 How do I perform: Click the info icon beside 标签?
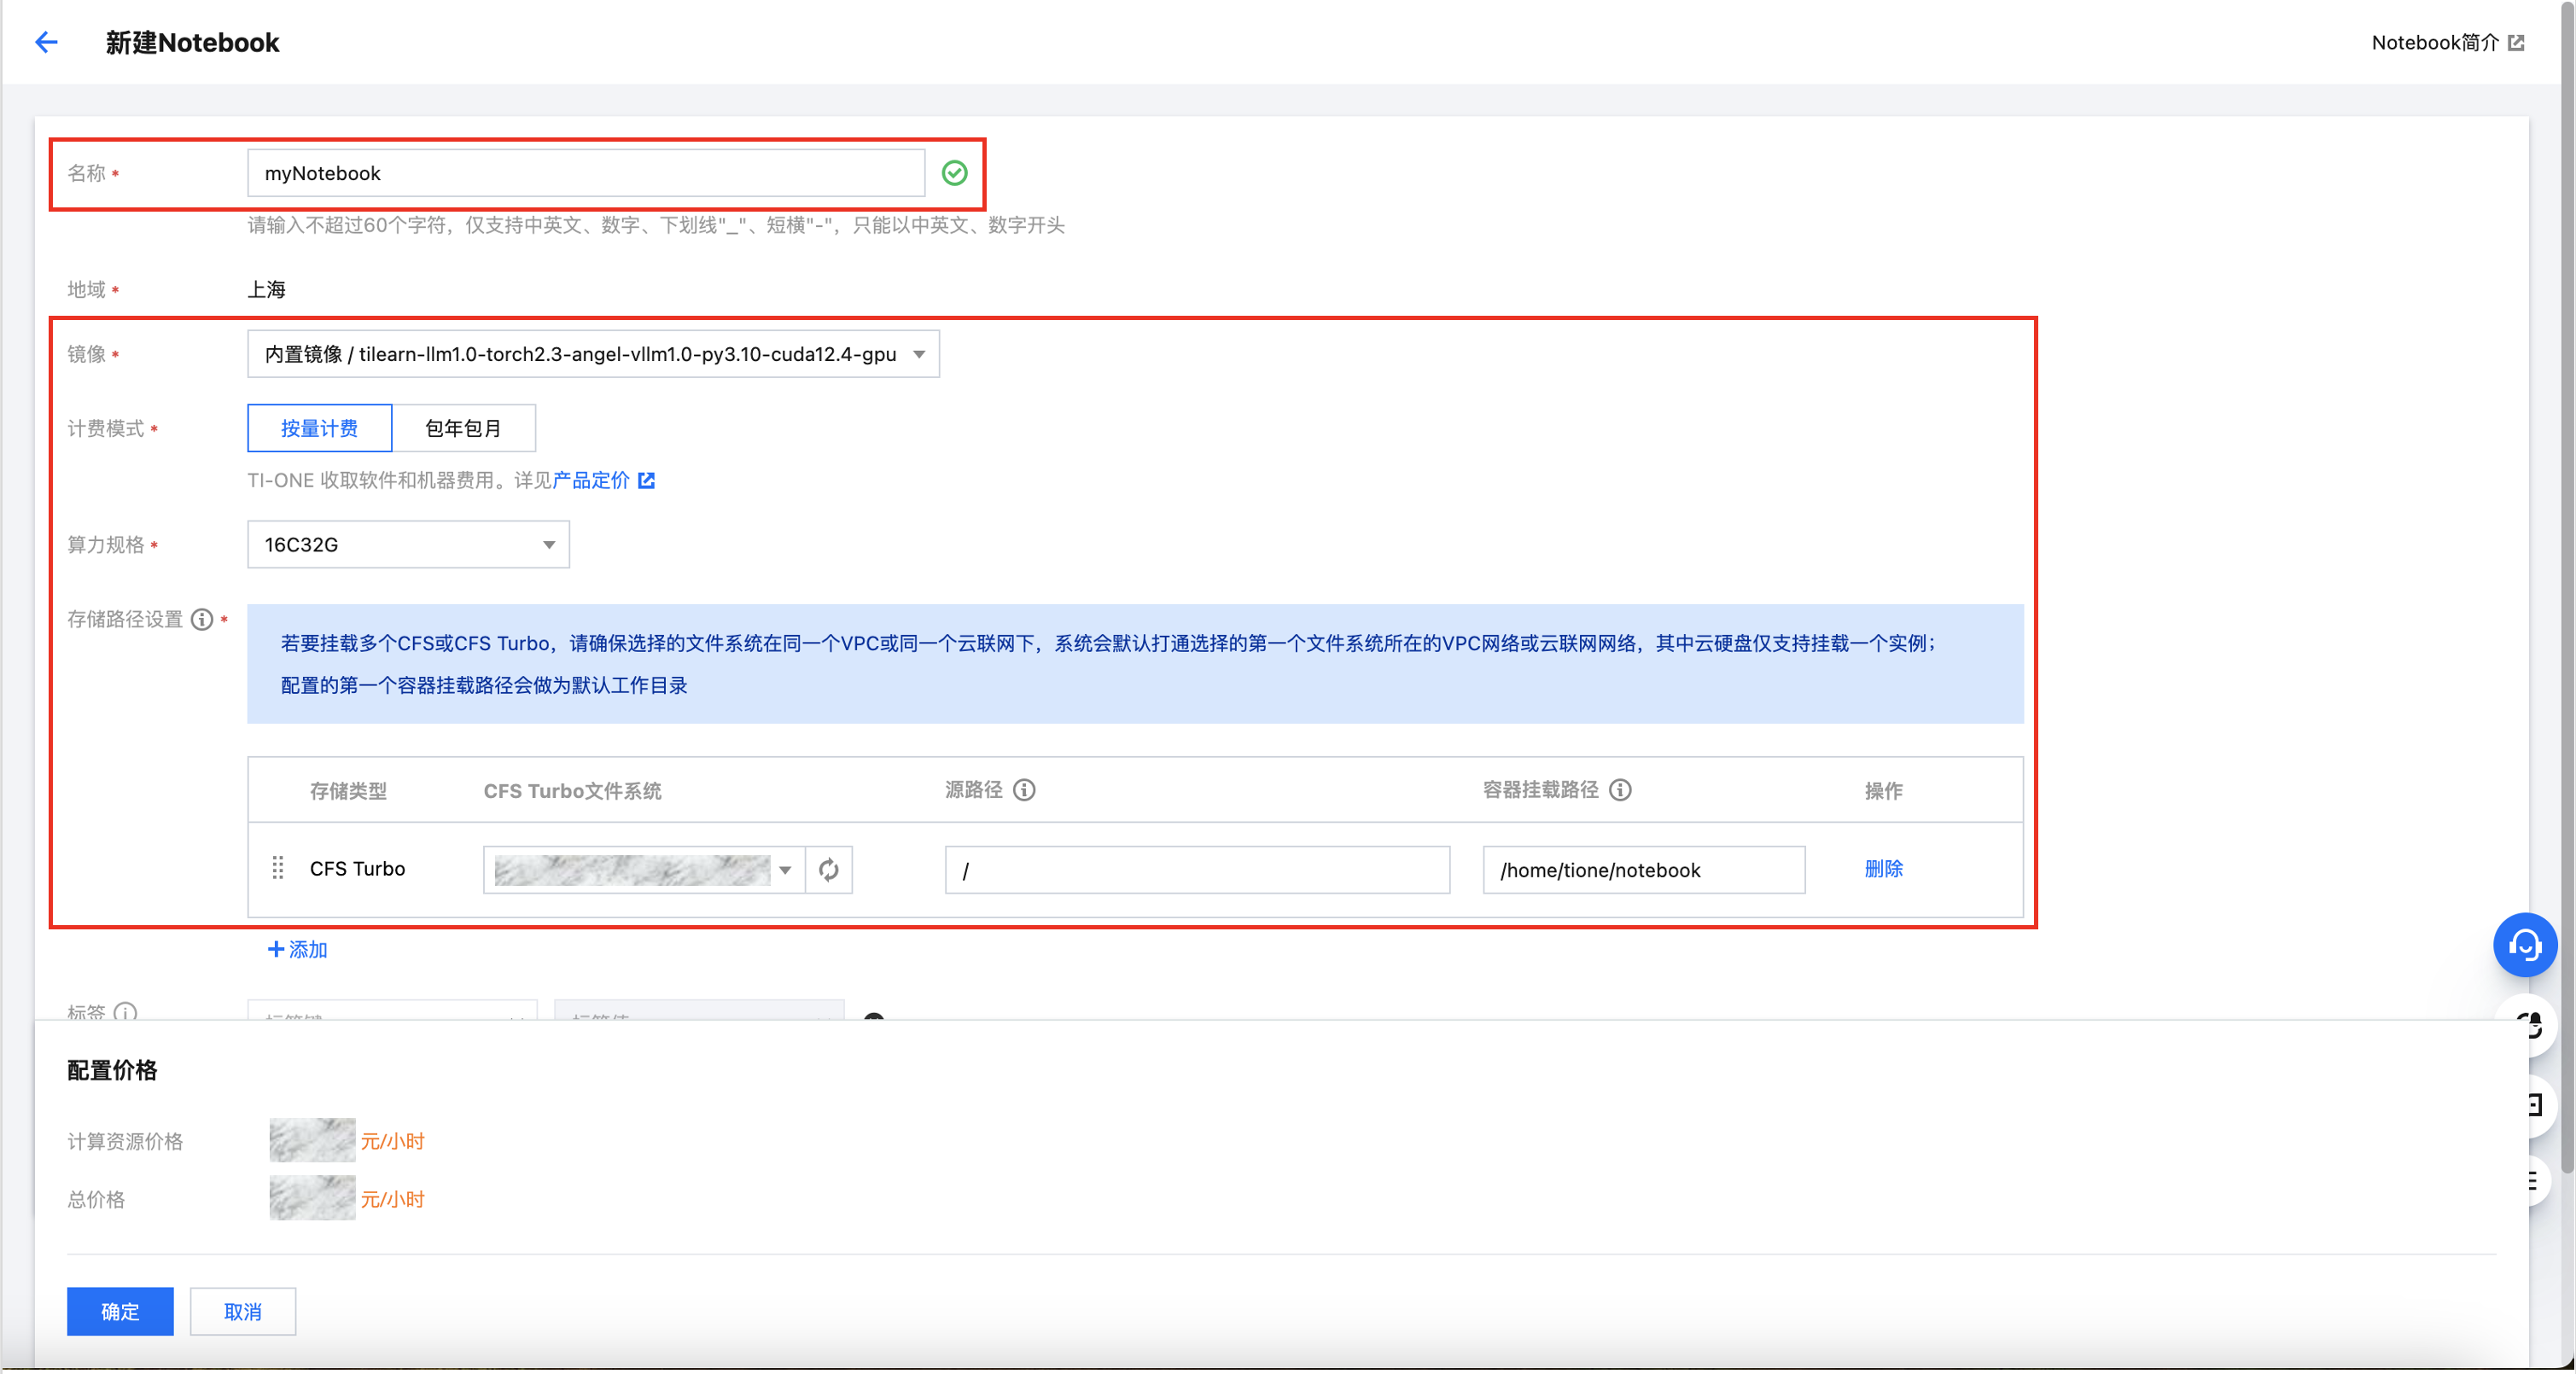(x=126, y=1011)
